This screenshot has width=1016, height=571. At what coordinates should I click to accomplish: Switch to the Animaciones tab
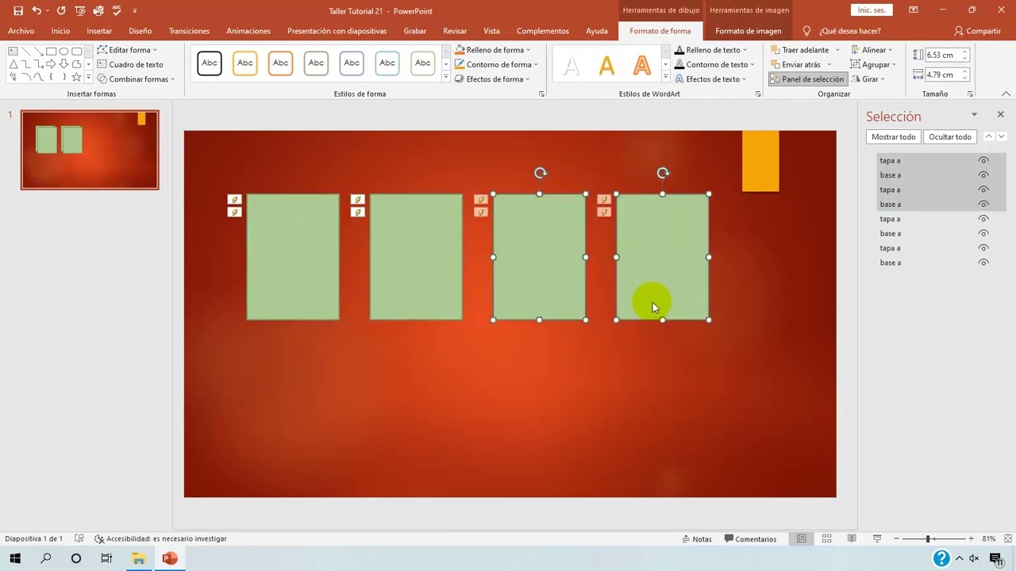(248, 31)
